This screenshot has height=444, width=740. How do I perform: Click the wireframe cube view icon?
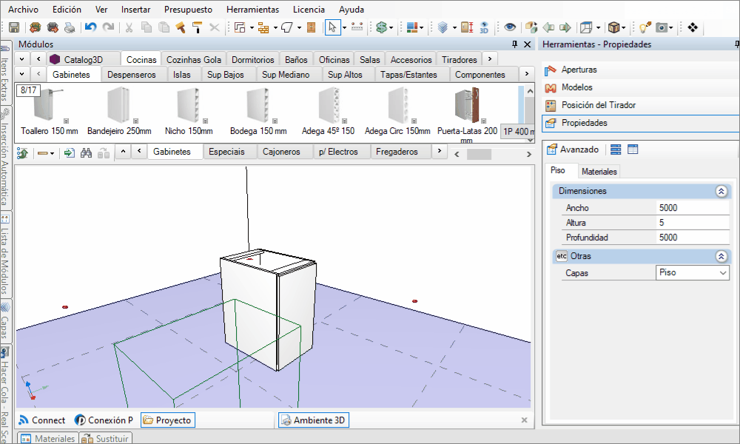[x=586, y=27]
